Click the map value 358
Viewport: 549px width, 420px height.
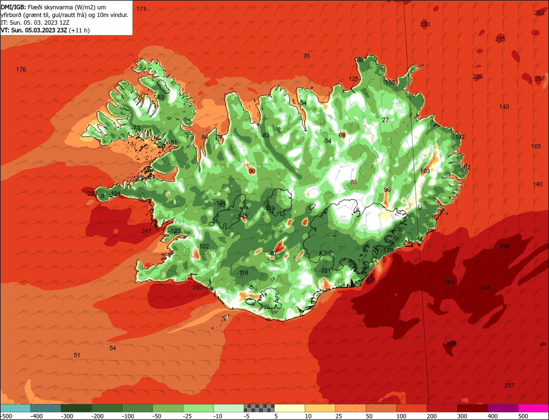[x=451, y=344]
